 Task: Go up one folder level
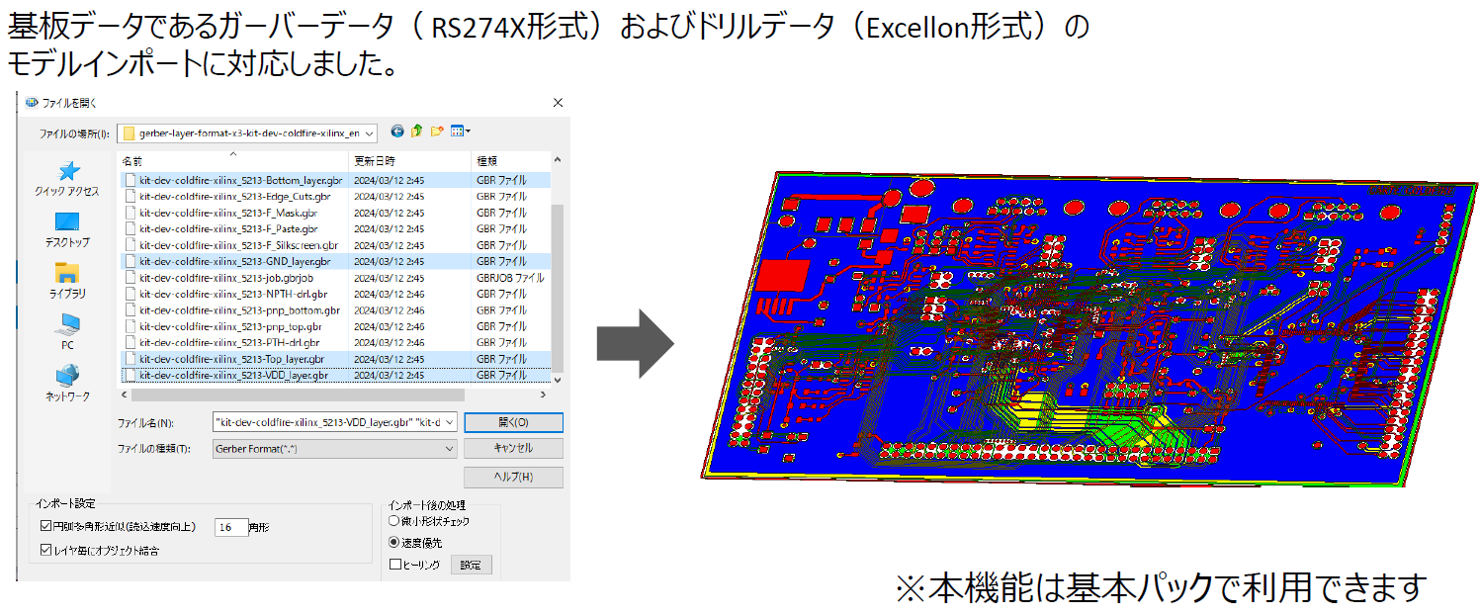point(416,132)
